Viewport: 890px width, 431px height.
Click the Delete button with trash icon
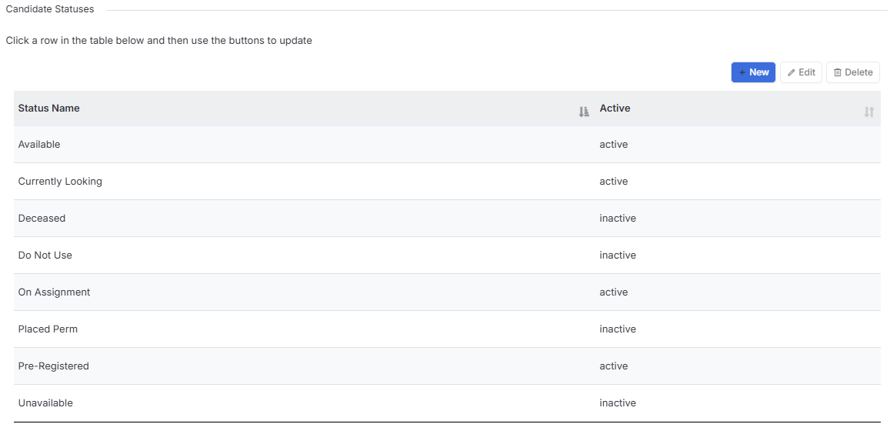pos(852,72)
